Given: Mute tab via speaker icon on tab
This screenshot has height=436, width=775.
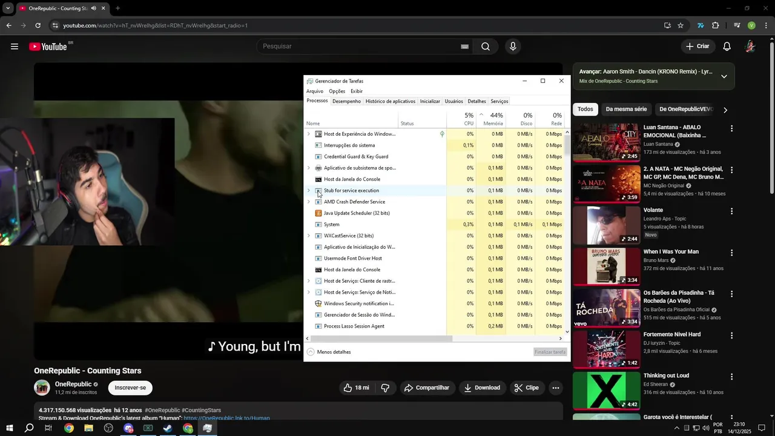Looking at the screenshot, I should (93, 8).
